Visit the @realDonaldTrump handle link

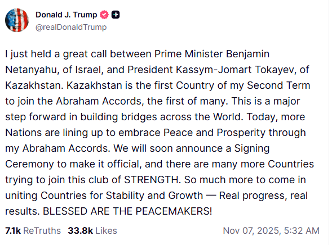point(71,27)
